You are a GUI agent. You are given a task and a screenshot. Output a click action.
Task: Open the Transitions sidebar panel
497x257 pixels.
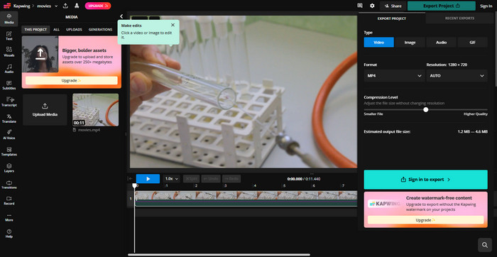[9, 184]
